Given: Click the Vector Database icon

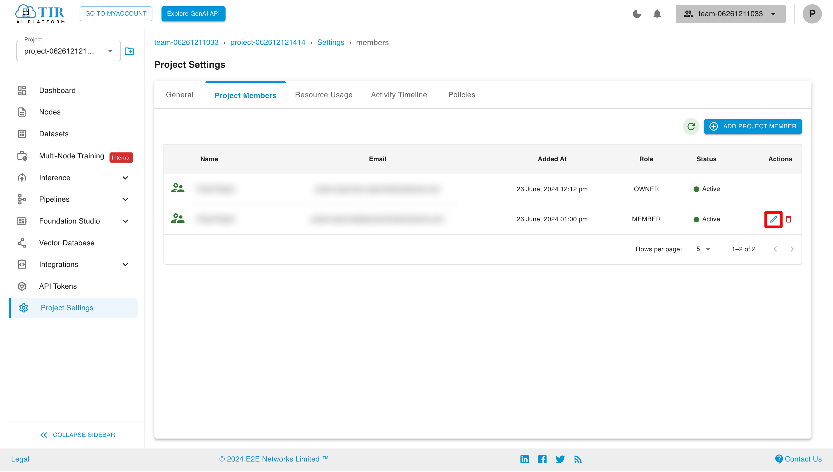Looking at the screenshot, I should click(22, 243).
